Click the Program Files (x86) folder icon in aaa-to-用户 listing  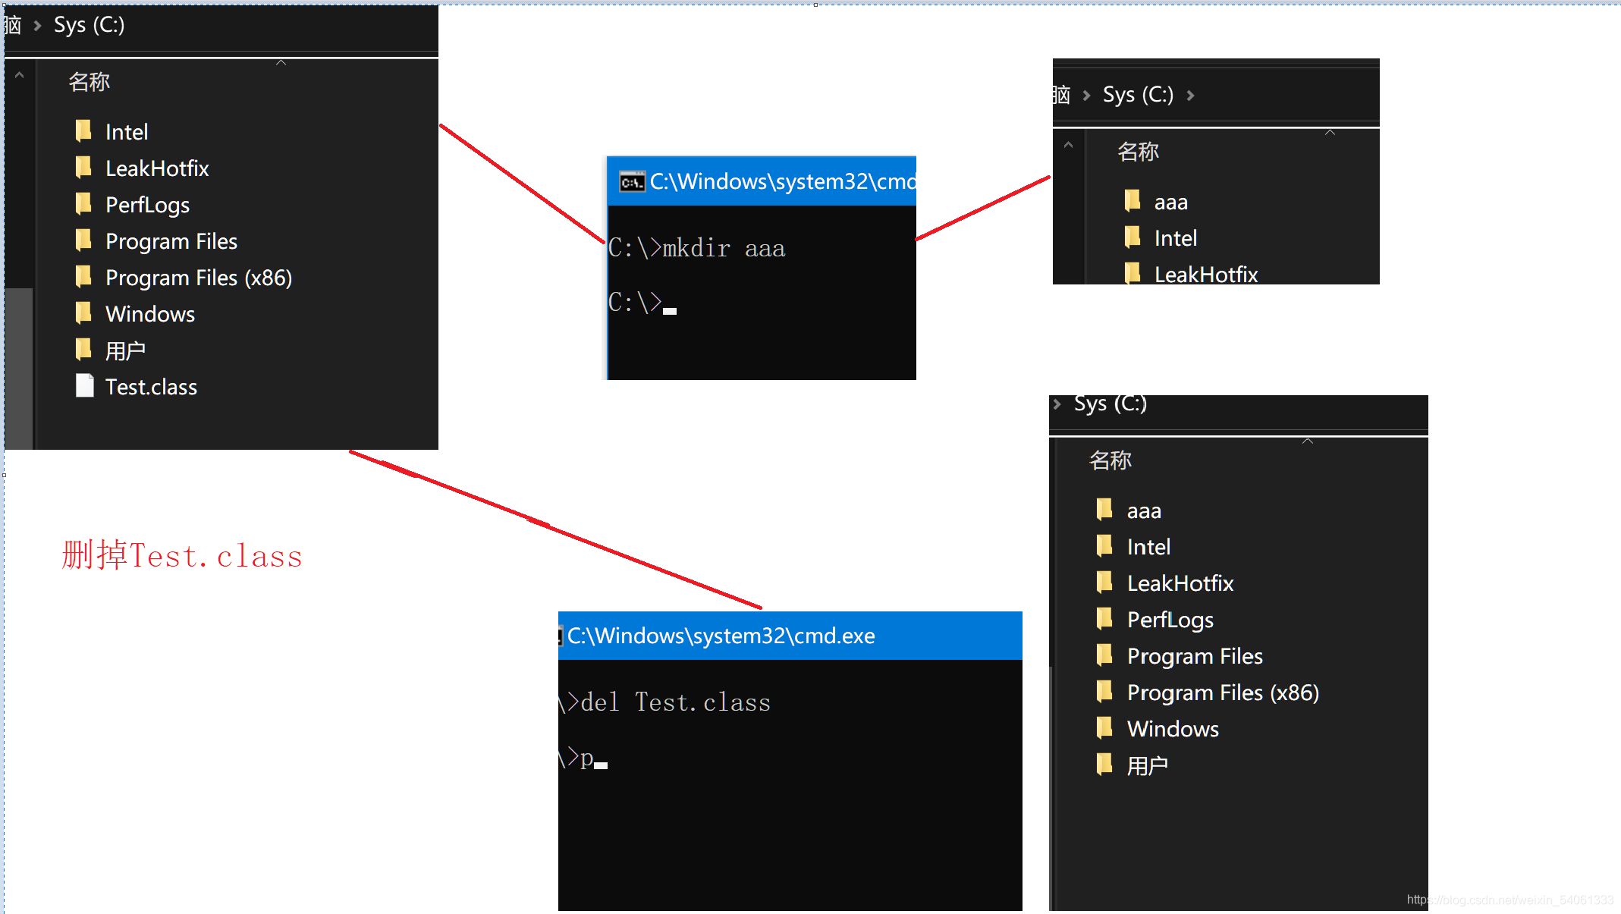pos(1105,692)
